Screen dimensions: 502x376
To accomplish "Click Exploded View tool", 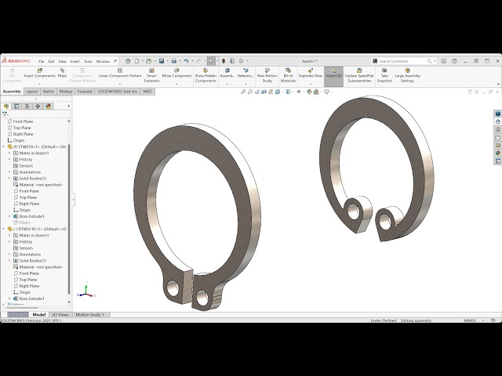I will click(x=311, y=73).
